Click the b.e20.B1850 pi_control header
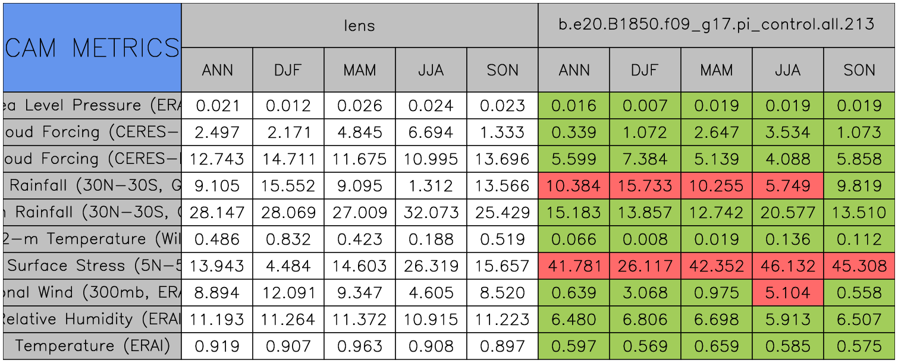Screen dimensions: 898x363 tap(716, 25)
